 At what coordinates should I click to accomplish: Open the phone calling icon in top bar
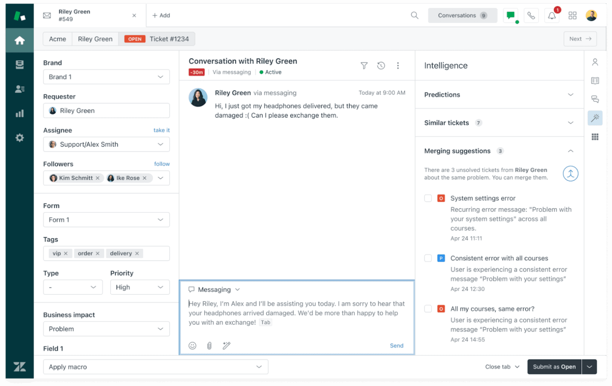pos(531,15)
